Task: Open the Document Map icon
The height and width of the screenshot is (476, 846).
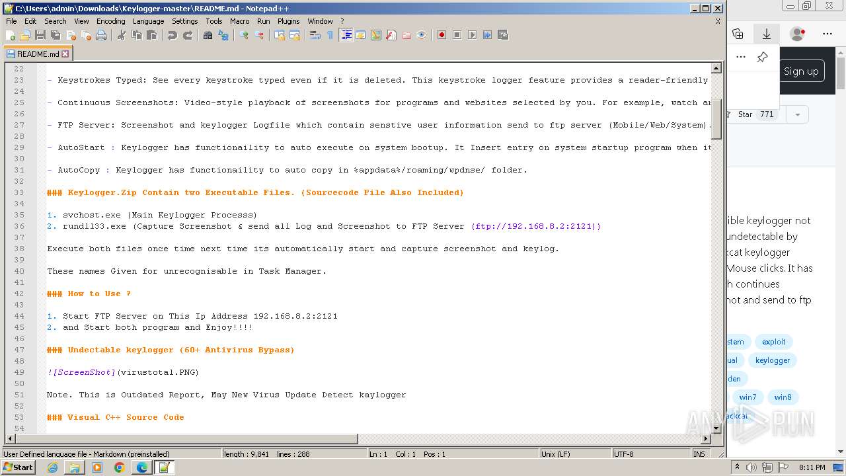Action: pyautogui.click(x=375, y=35)
